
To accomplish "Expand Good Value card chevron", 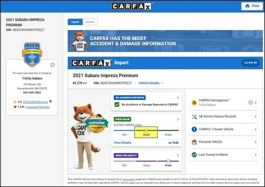I will click(178, 119).
